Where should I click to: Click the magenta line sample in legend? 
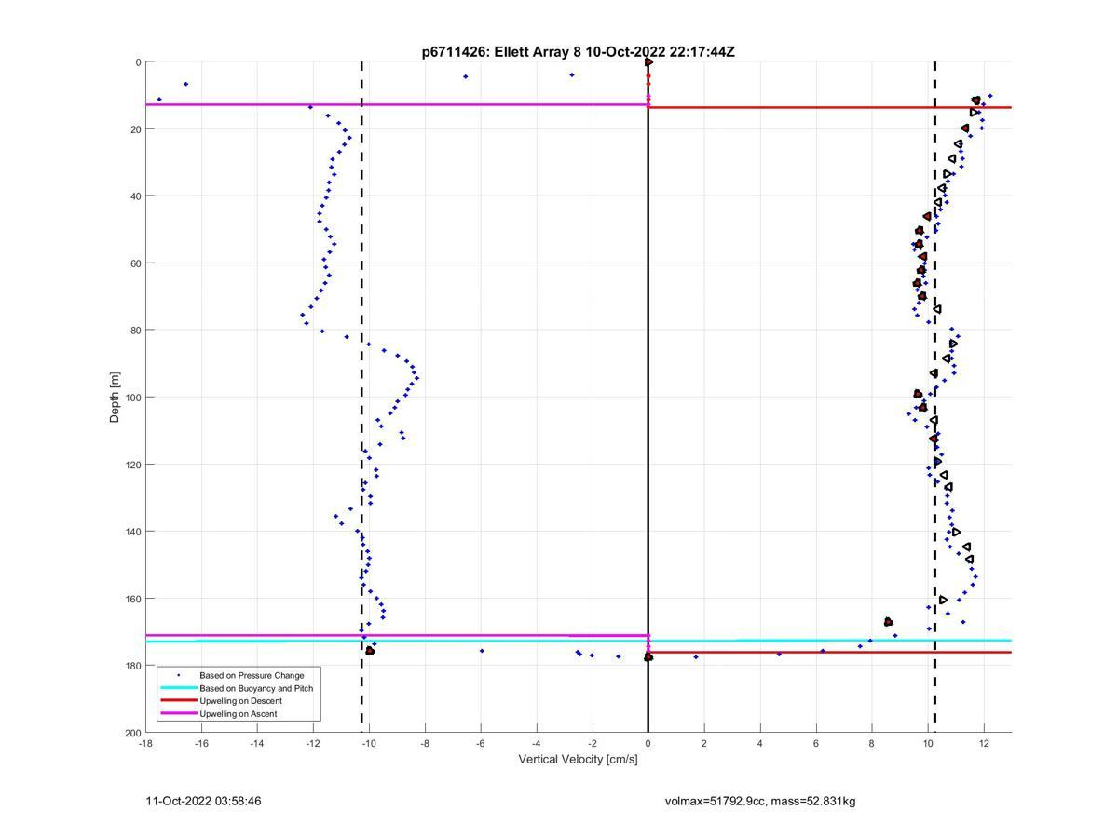(178, 714)
